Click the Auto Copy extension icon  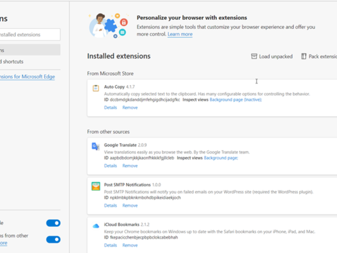tap(96, 88)
